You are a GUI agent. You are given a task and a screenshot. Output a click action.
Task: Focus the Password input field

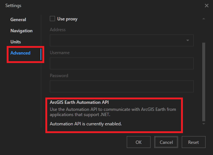122,86
